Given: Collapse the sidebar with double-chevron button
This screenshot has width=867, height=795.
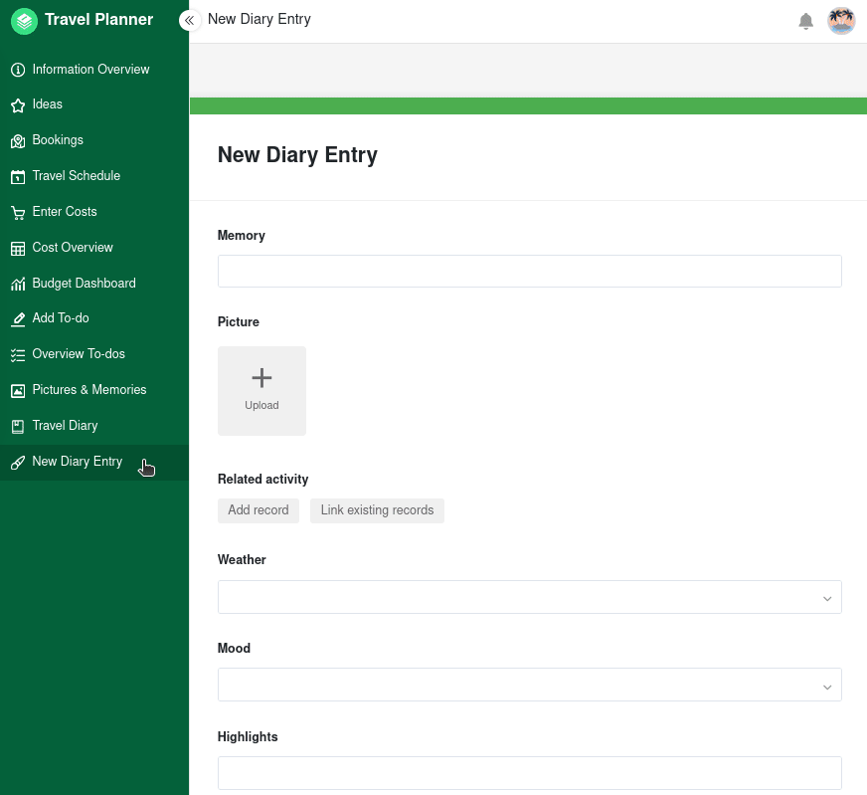Looking at the screenshot, I should 189,21.
